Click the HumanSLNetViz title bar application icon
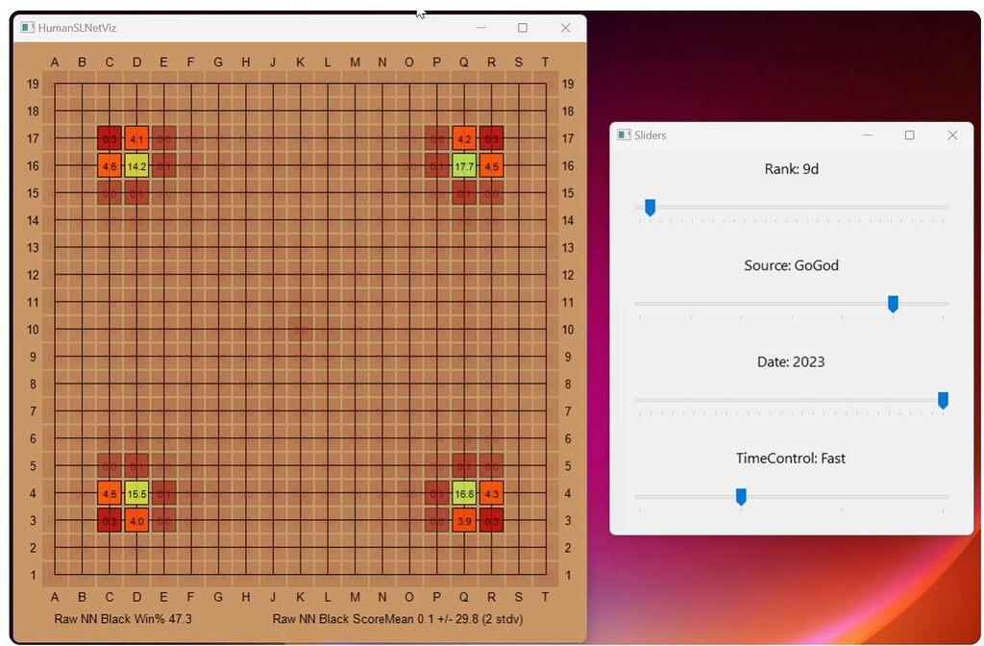This screenshot has height=646, width=984. click(x=27, y=28)
